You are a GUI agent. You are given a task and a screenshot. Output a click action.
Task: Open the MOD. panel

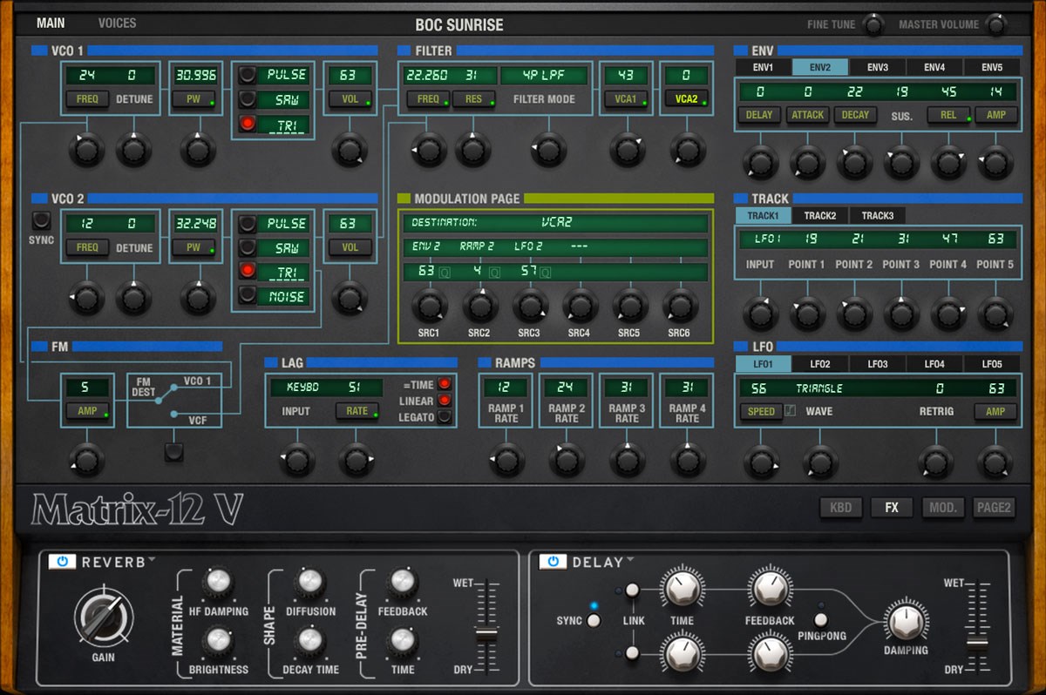coord(942,507)
